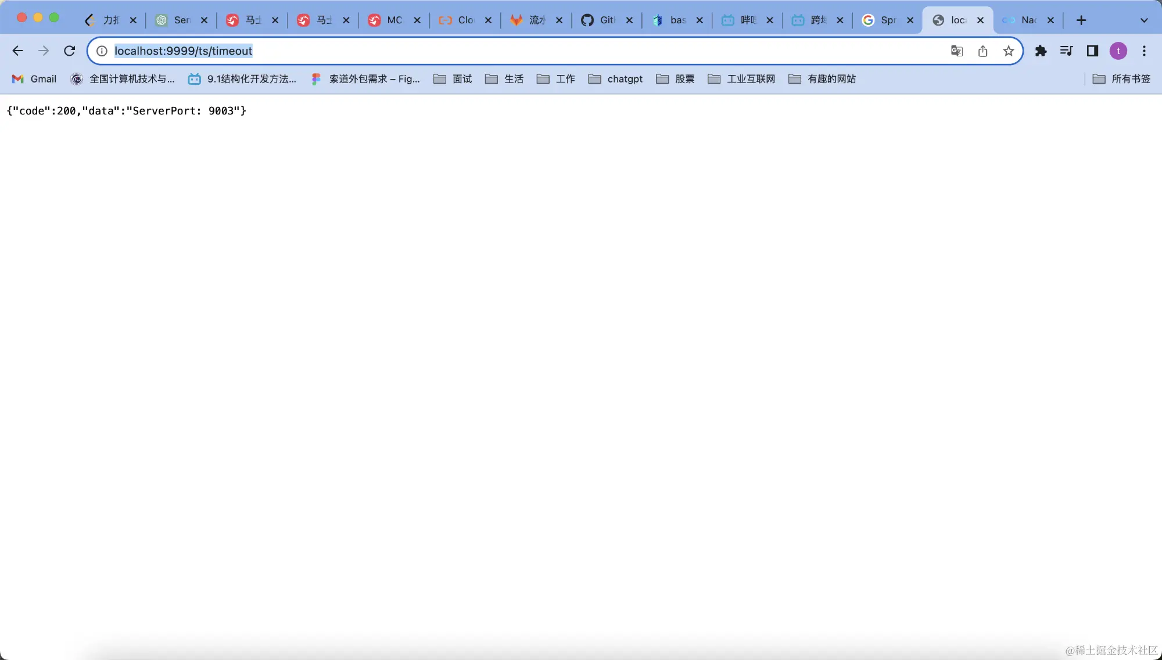
Task: Open the Google Translate page icon
Action: (956, 51)
